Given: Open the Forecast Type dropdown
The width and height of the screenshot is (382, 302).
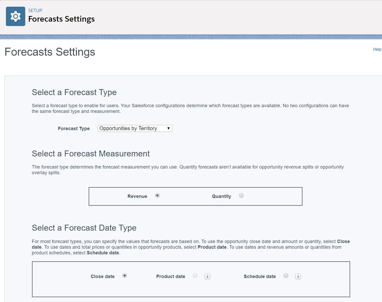Looking at the screenshot, I should [135, 128].
